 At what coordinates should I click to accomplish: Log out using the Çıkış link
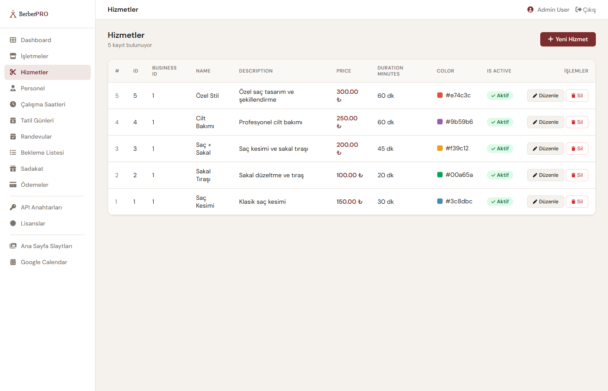click(x=585, y=10)
